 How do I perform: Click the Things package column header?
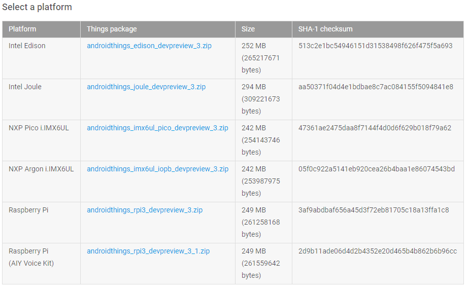coord(112,29)
